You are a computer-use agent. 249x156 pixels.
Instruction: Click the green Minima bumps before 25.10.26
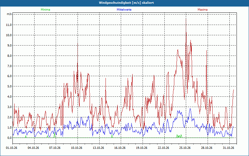pos(179,136)
